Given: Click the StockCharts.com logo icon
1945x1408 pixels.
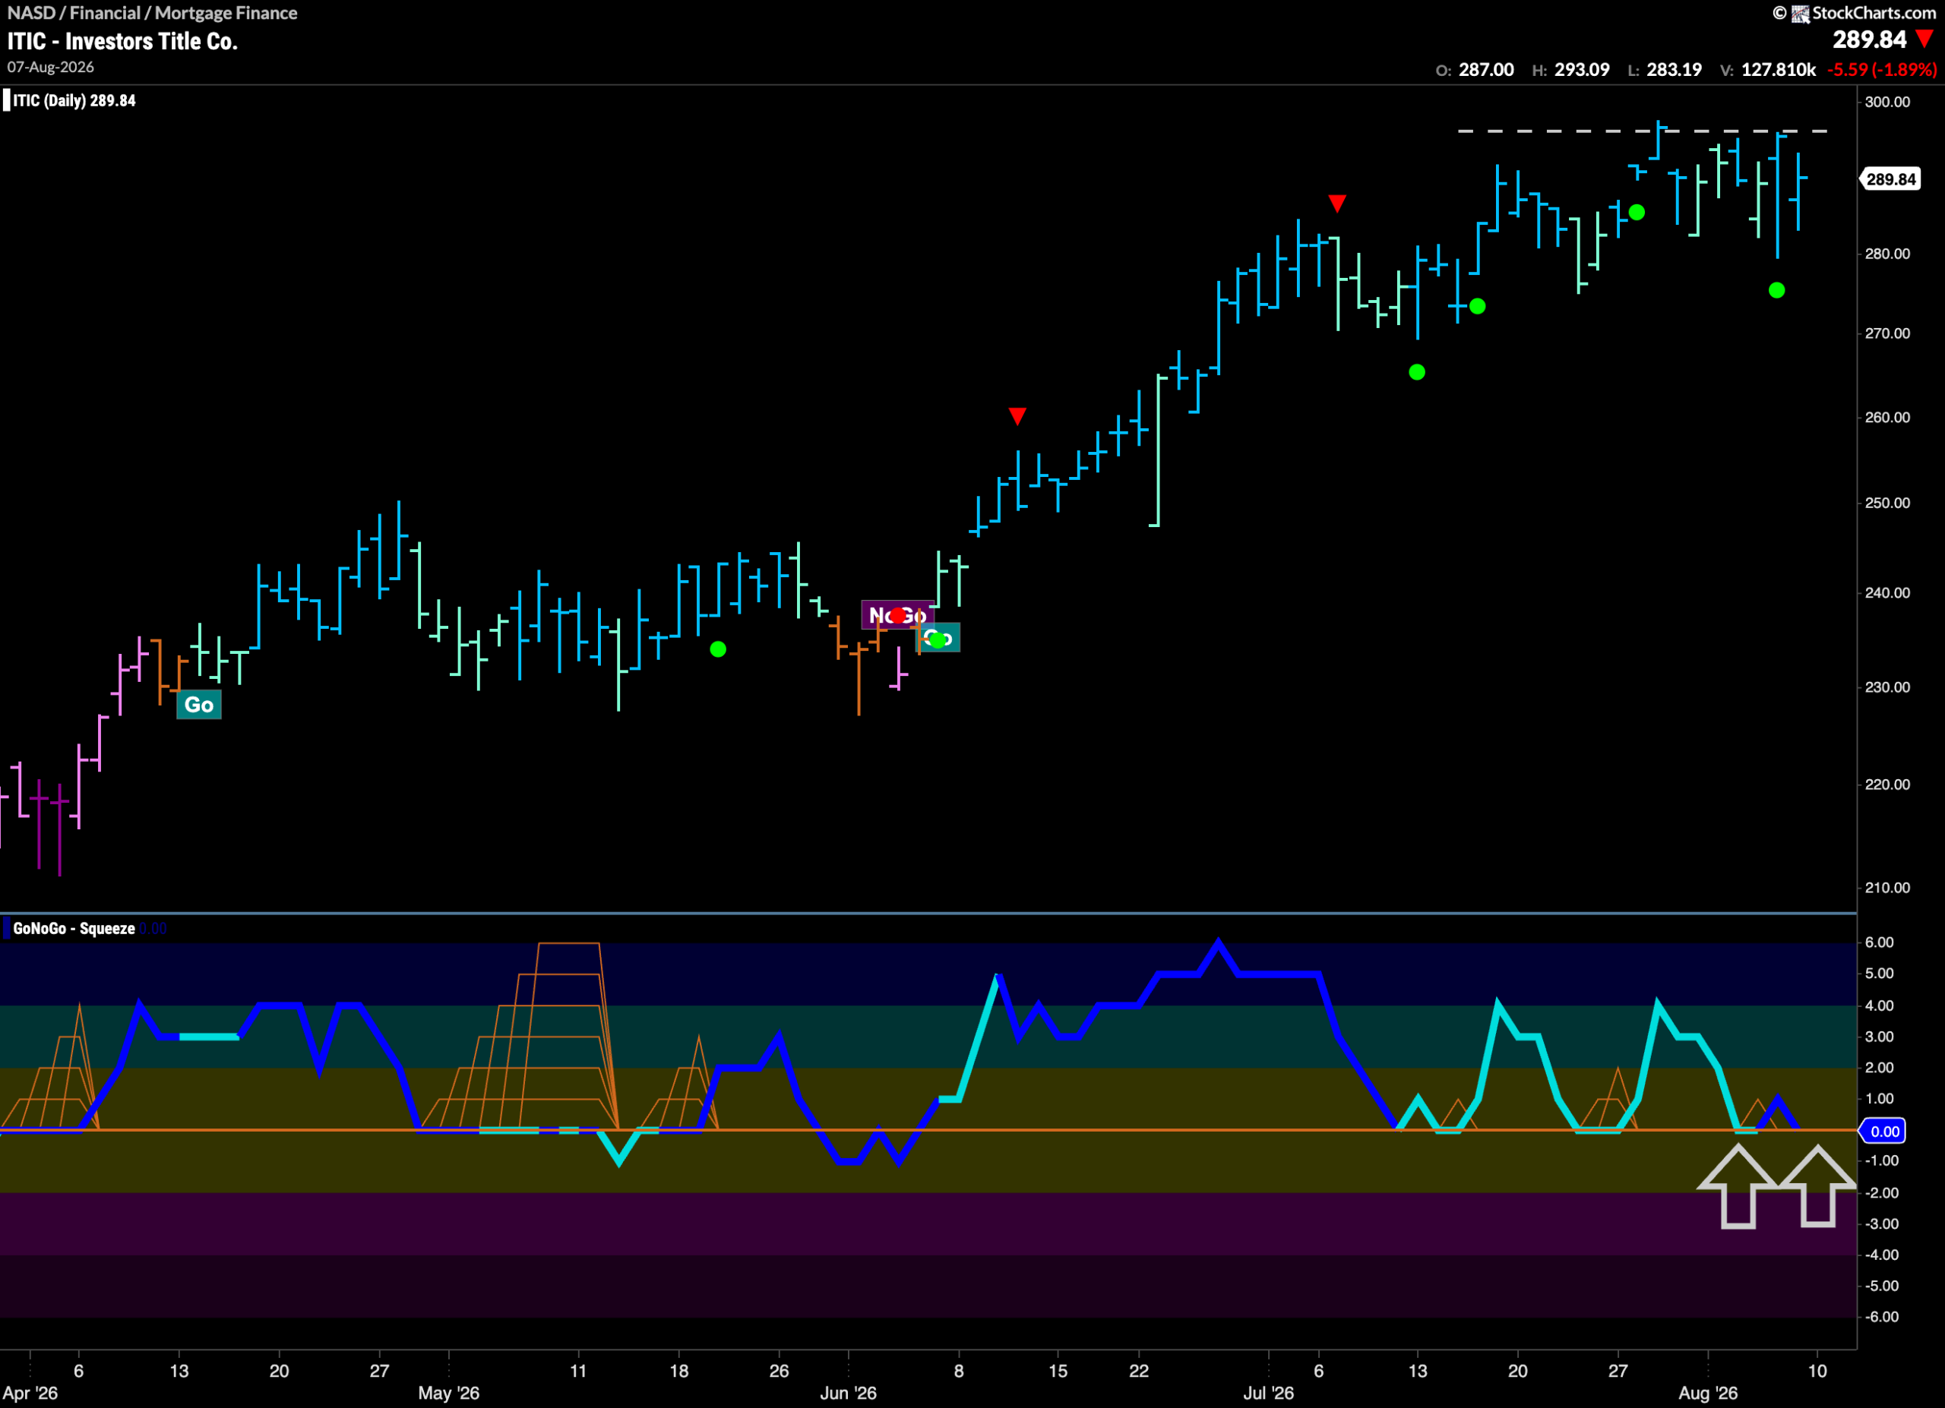Looking at the screenshot, I should coord(1801,13).
